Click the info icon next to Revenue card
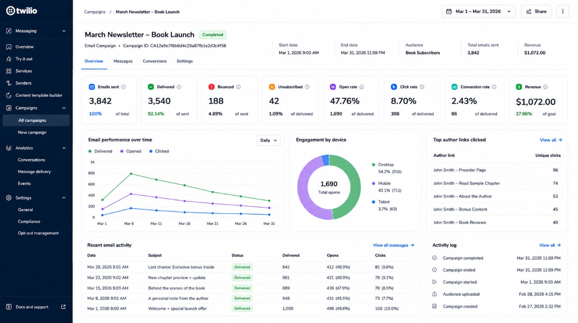Viewport: 578px width, 323px height. click(x=545, y=87)
